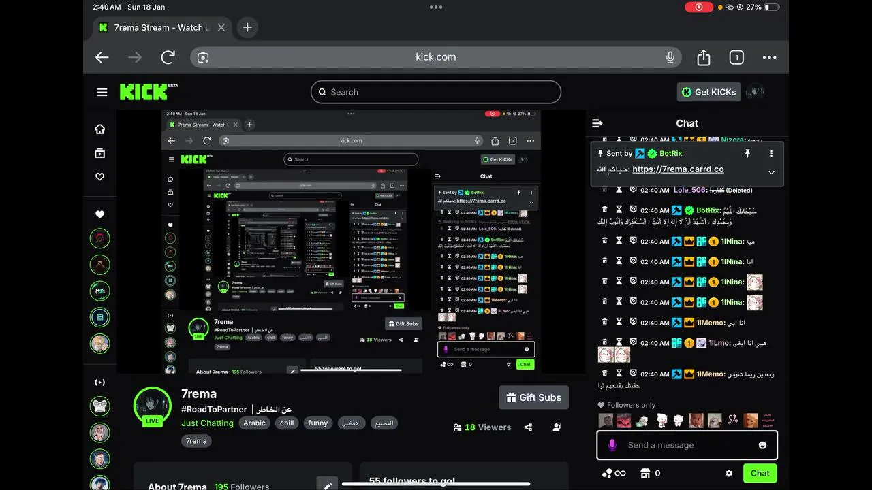Open the emoji picker in message box

[x=762, y=445]
